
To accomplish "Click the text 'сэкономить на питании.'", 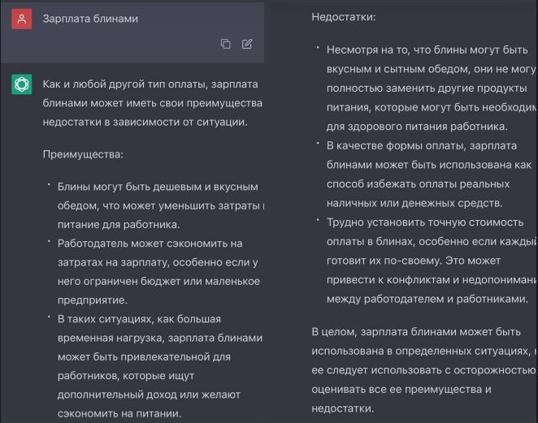I will 119,413.
